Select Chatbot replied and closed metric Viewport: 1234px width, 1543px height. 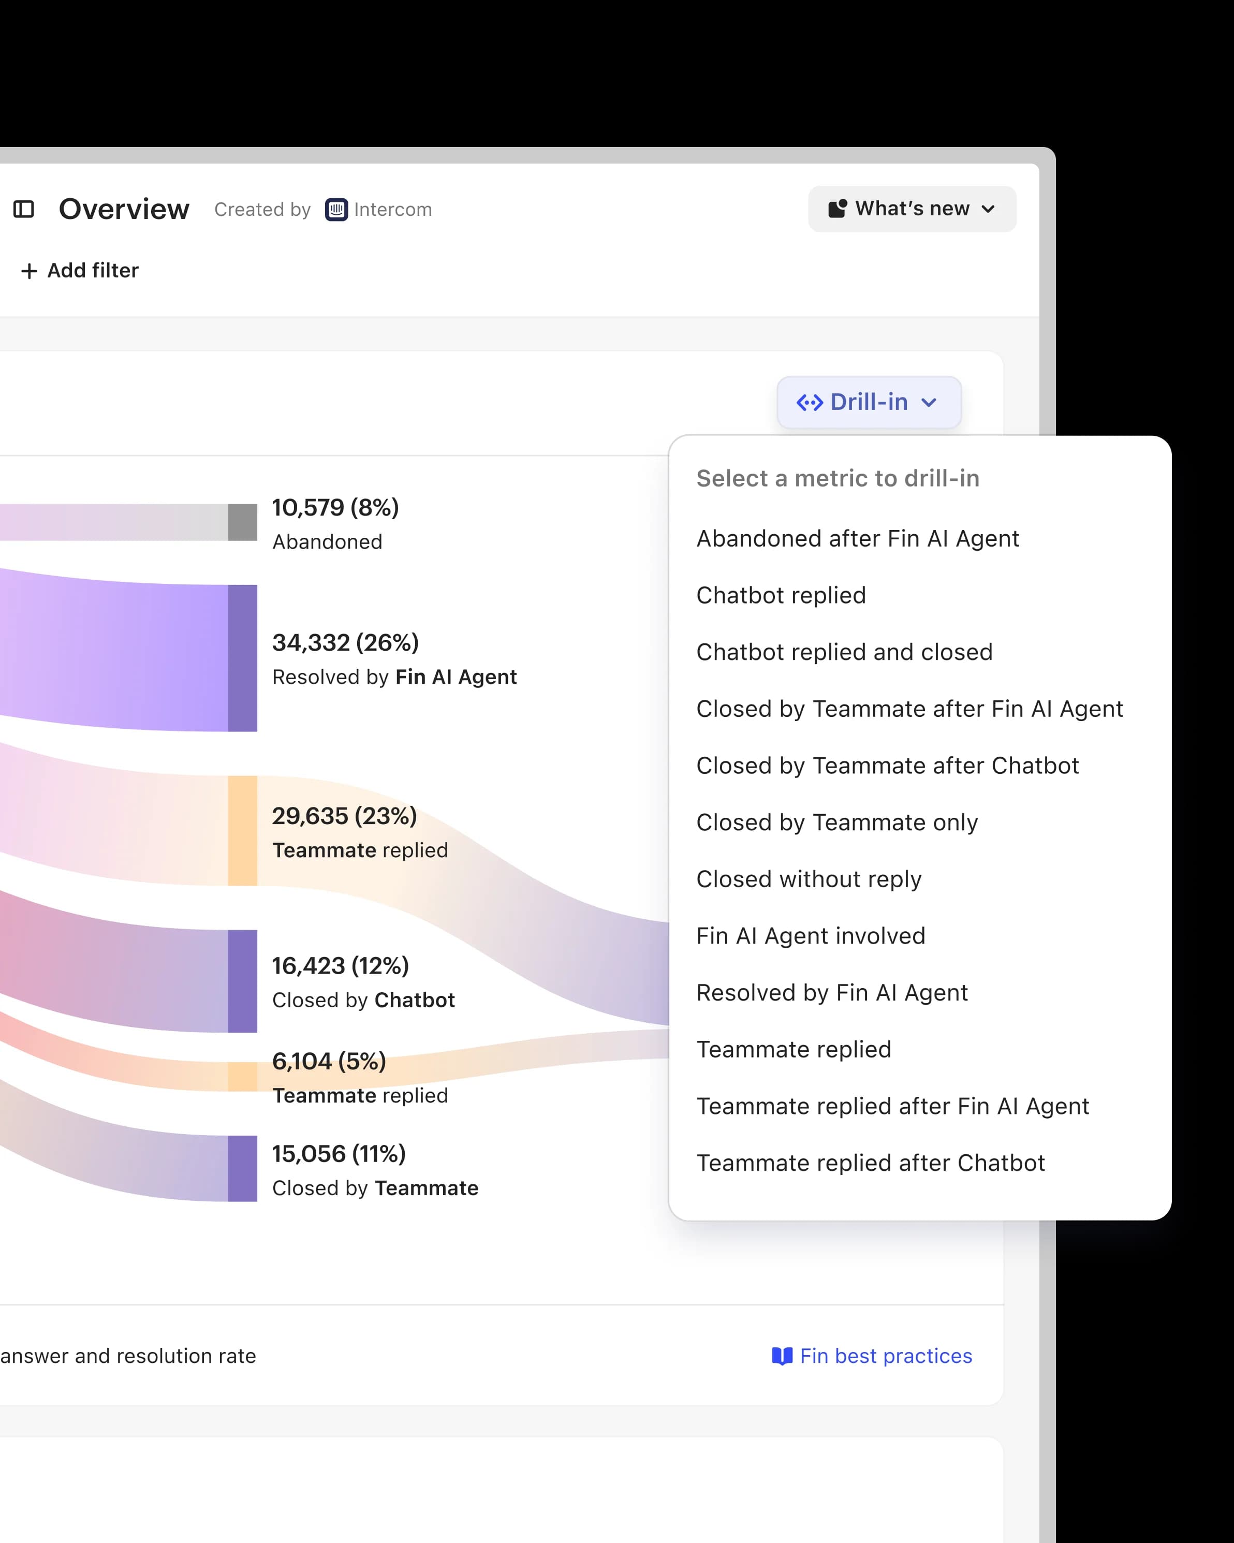coord(844,652)
